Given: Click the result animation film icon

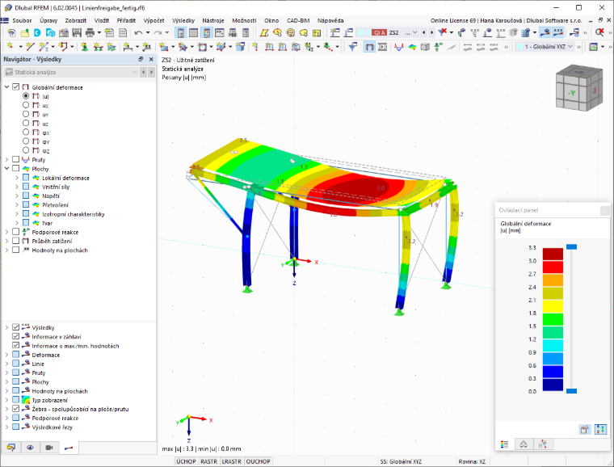Looking at the screenshot, I should click(x=383, y=47).
